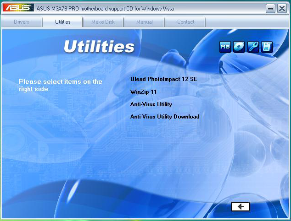Open Anti-Virus Utility Download link
The image size is (291, 221).
(165, 117)
